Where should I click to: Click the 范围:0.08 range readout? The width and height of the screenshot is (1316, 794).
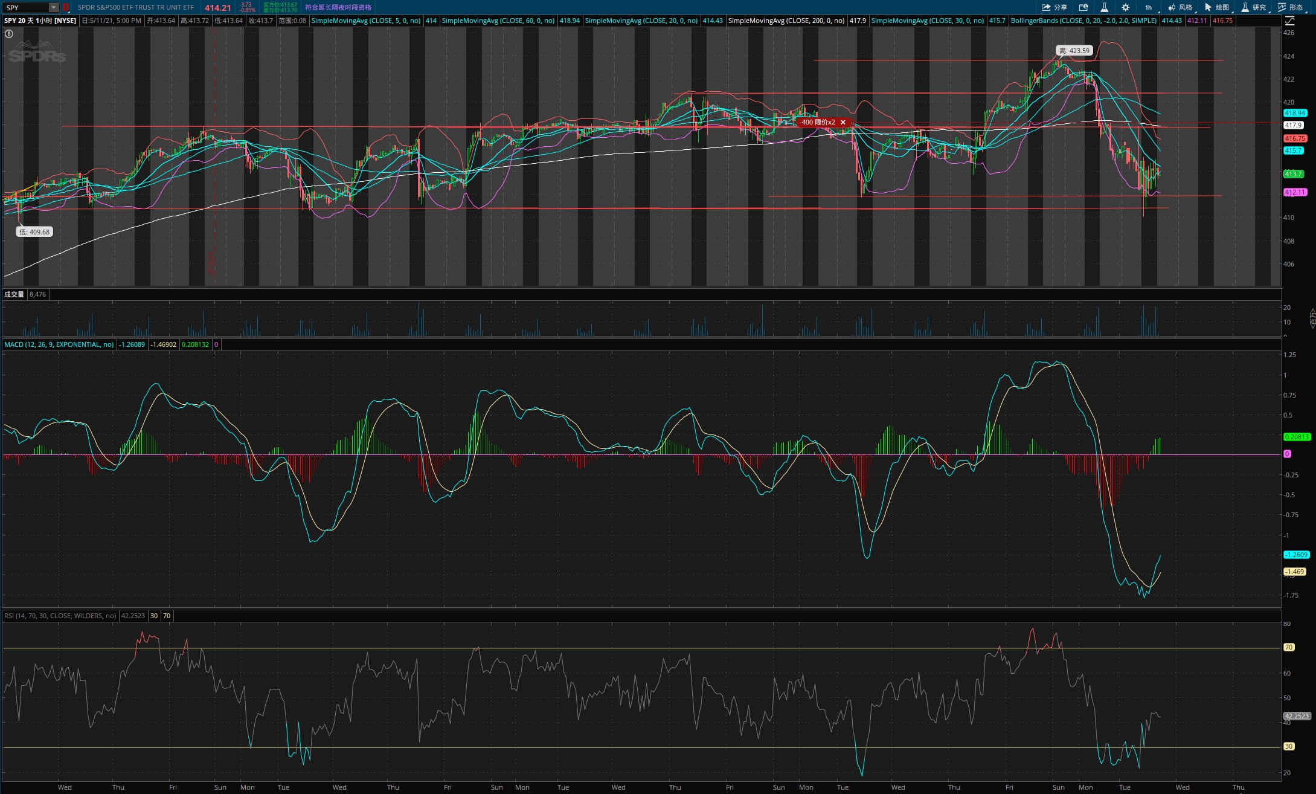click(292, 21)
